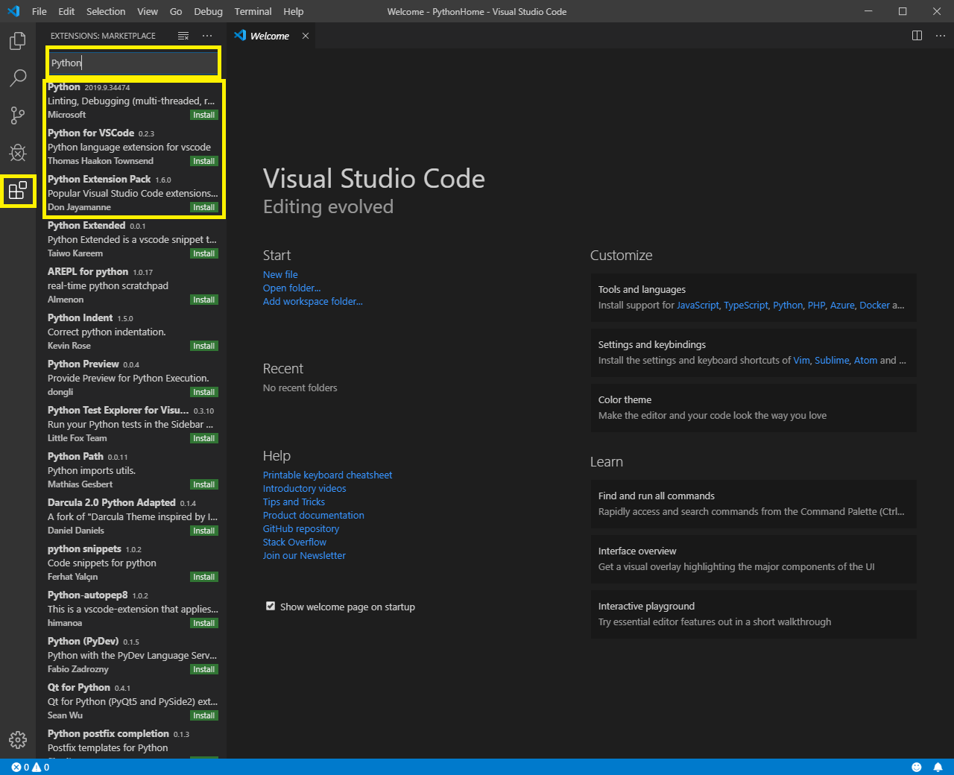Install Python Indent extension

tap(203, 346)
